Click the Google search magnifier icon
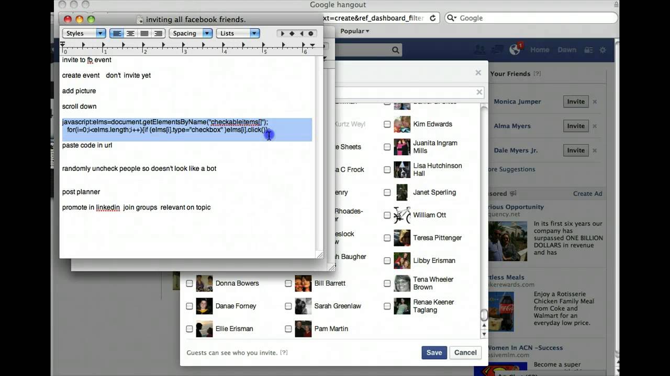Viewport: 670px width, 376px height. pos(452,18)
